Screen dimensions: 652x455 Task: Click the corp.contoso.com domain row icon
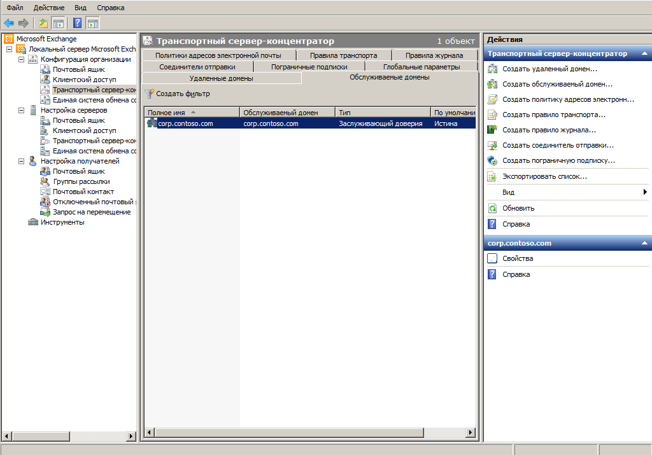(x=152, y=123)
